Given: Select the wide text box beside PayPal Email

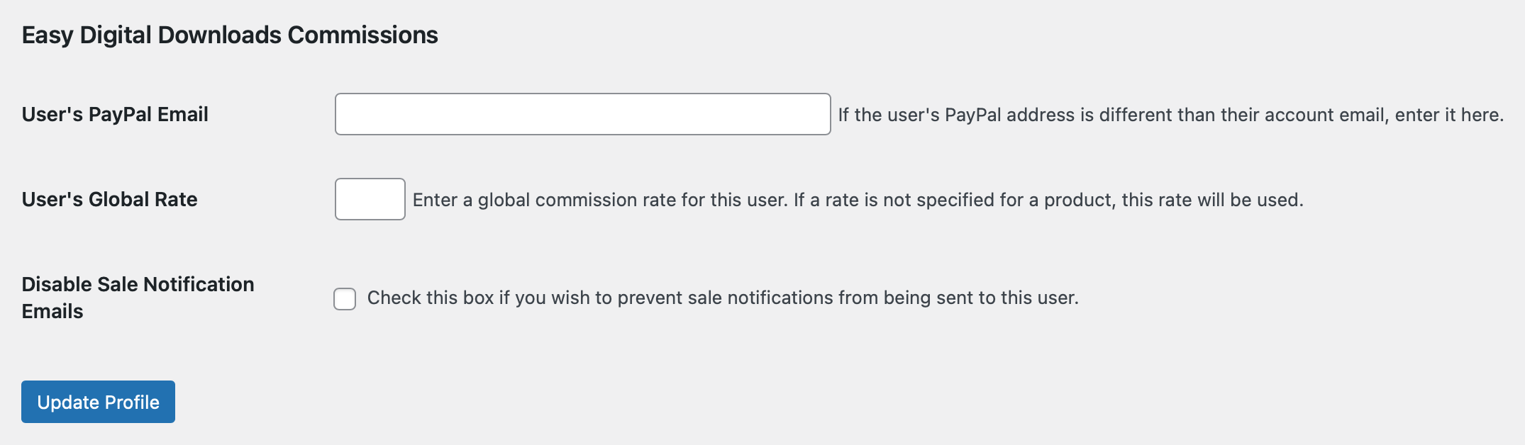Looking at the screenshot, I should click(x=582, y=114).
